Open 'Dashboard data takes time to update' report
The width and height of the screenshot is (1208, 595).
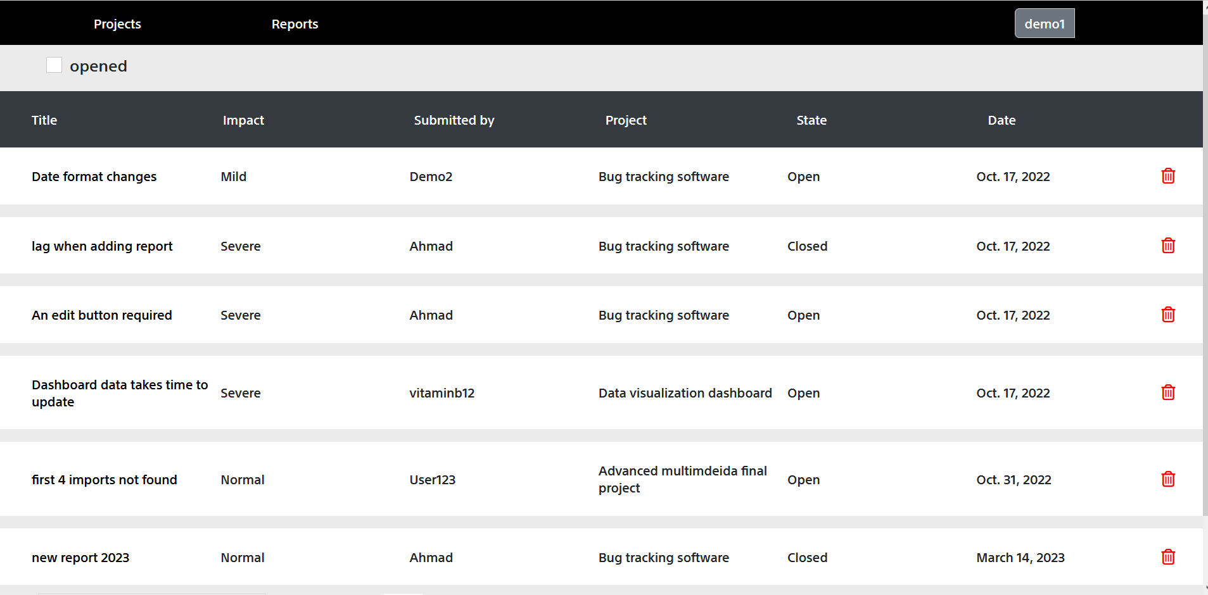click(119, 393)
